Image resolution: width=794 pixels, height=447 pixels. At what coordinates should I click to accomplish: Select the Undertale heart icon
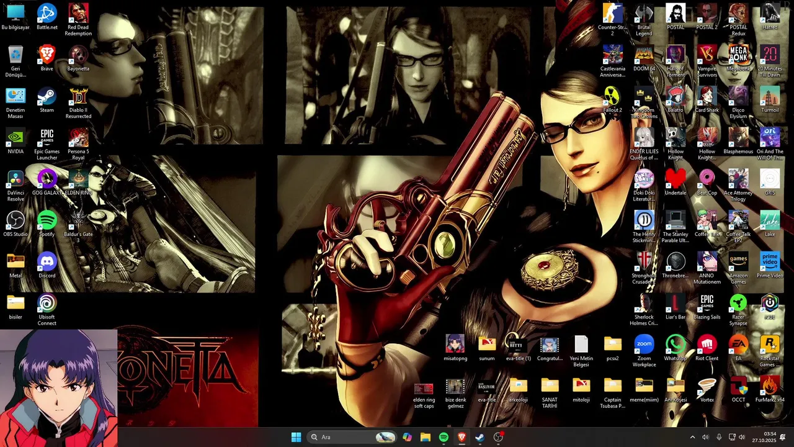pyautogui.click(x=676, y=183)
